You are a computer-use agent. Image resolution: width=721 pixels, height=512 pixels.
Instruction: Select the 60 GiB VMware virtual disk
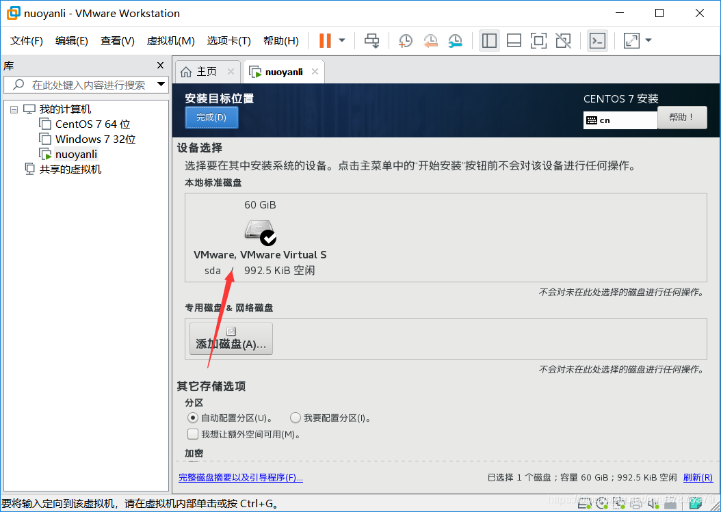tap(260, 237)
